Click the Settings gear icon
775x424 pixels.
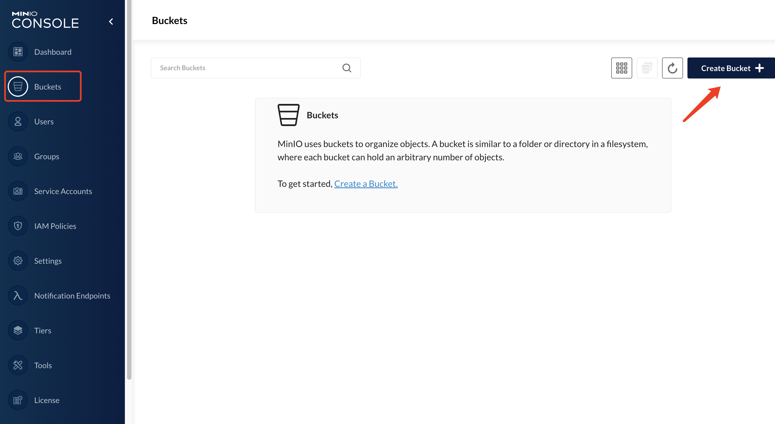tap(18, 261)
